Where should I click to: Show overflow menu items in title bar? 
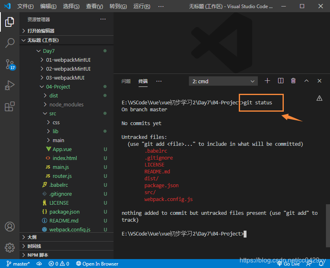(161, 6)
